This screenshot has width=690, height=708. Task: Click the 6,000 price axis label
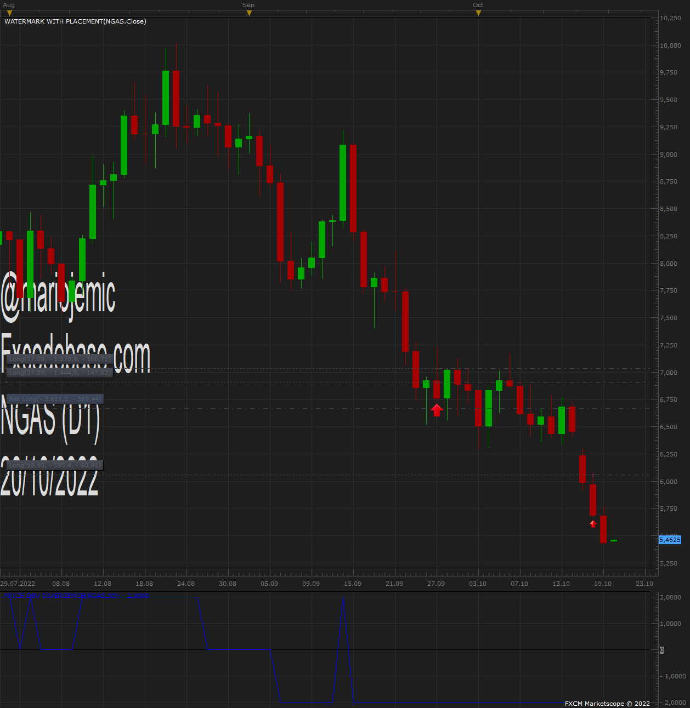669,482
